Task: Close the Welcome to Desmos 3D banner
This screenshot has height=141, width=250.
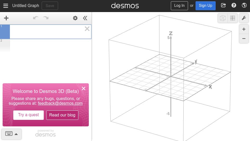Action: pos(84,89)
